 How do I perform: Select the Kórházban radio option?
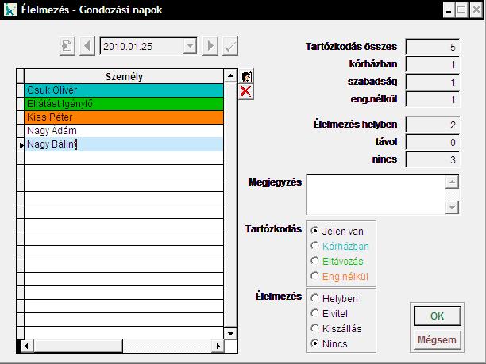point(316,246)
